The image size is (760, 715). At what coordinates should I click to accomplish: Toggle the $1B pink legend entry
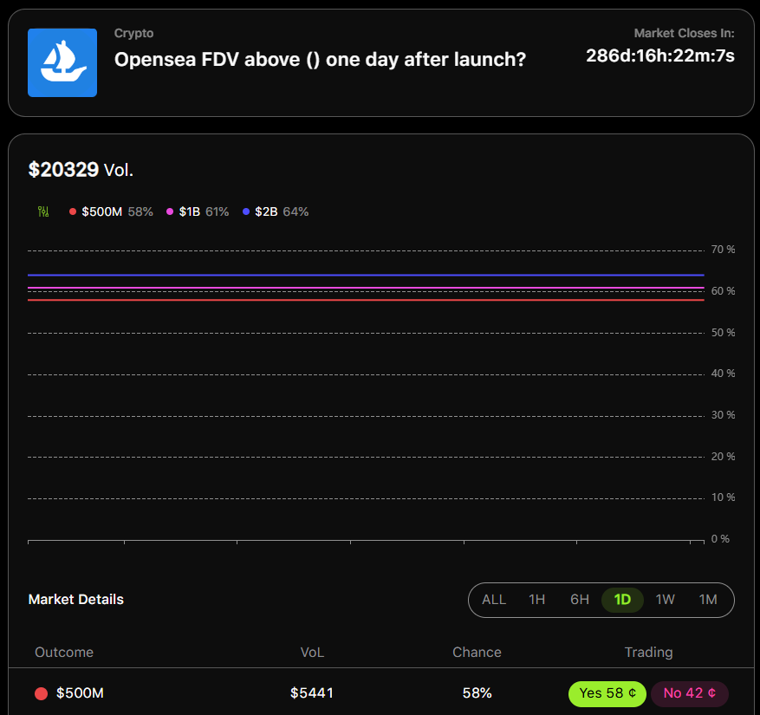point(198,211)
